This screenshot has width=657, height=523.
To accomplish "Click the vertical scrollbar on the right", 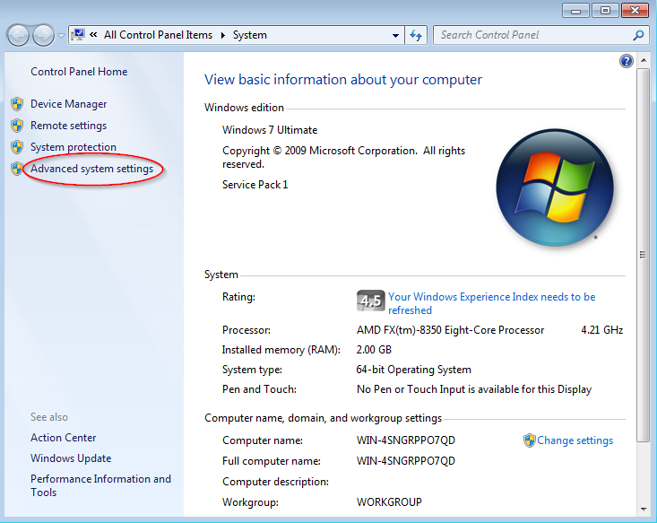I will coord(642,254).
